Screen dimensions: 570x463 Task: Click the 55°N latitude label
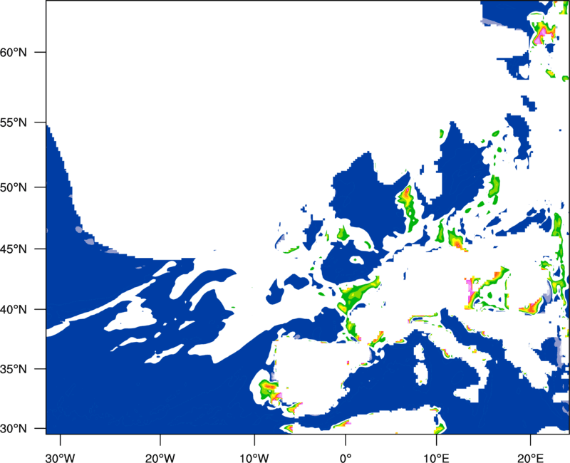(14, 123)
